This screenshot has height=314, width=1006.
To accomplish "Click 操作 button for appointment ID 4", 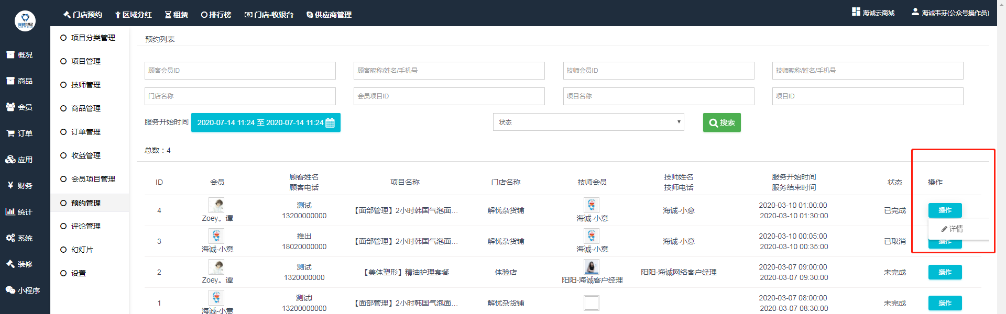I will pos(945,210).
